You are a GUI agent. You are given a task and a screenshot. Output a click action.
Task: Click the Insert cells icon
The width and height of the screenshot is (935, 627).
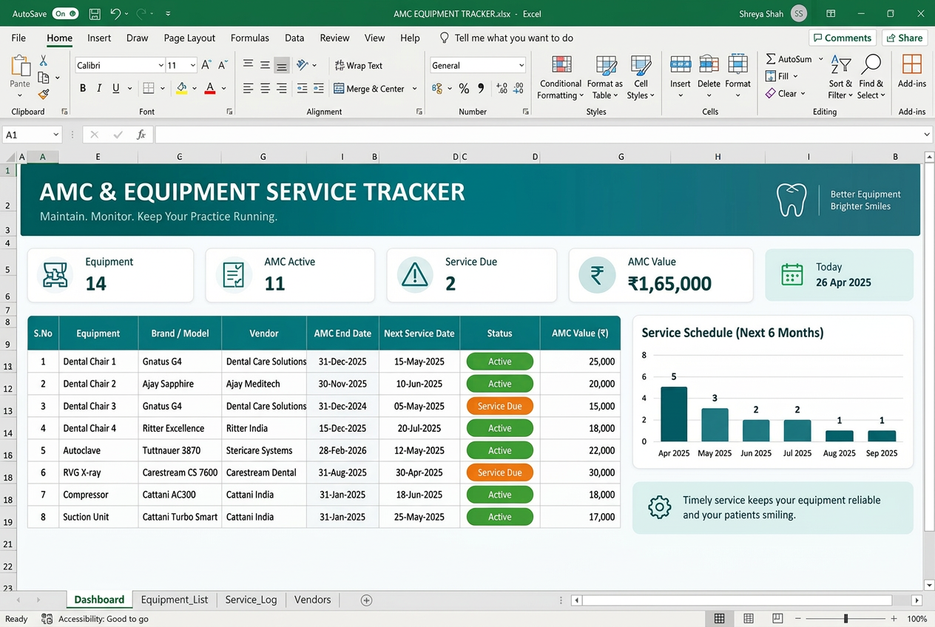point(680,65)
